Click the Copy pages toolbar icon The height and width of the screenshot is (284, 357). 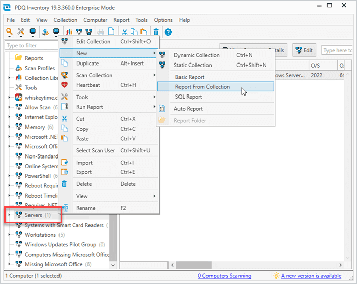(134, 32)
